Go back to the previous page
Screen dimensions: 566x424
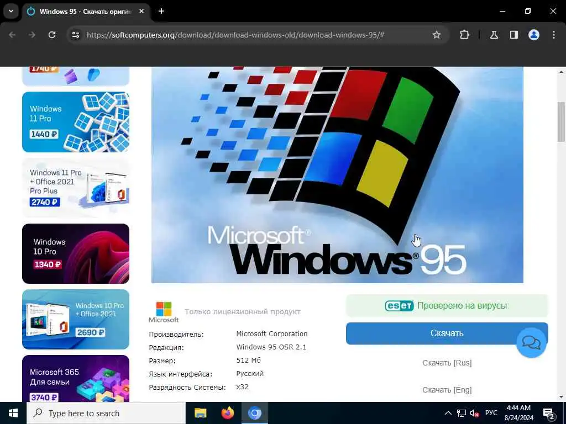[x=12, y=35]
